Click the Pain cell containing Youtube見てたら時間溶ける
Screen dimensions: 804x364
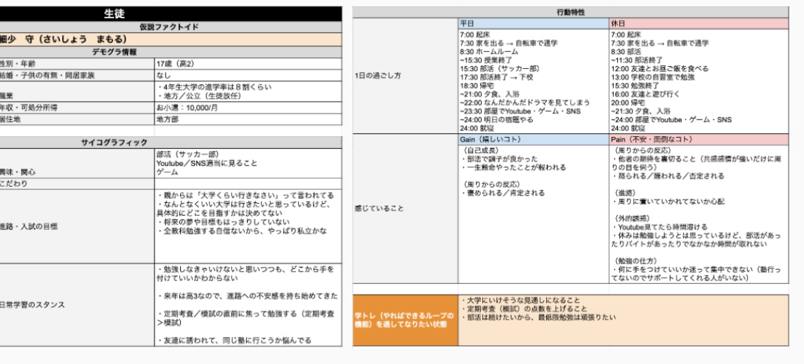click(699, 214)
